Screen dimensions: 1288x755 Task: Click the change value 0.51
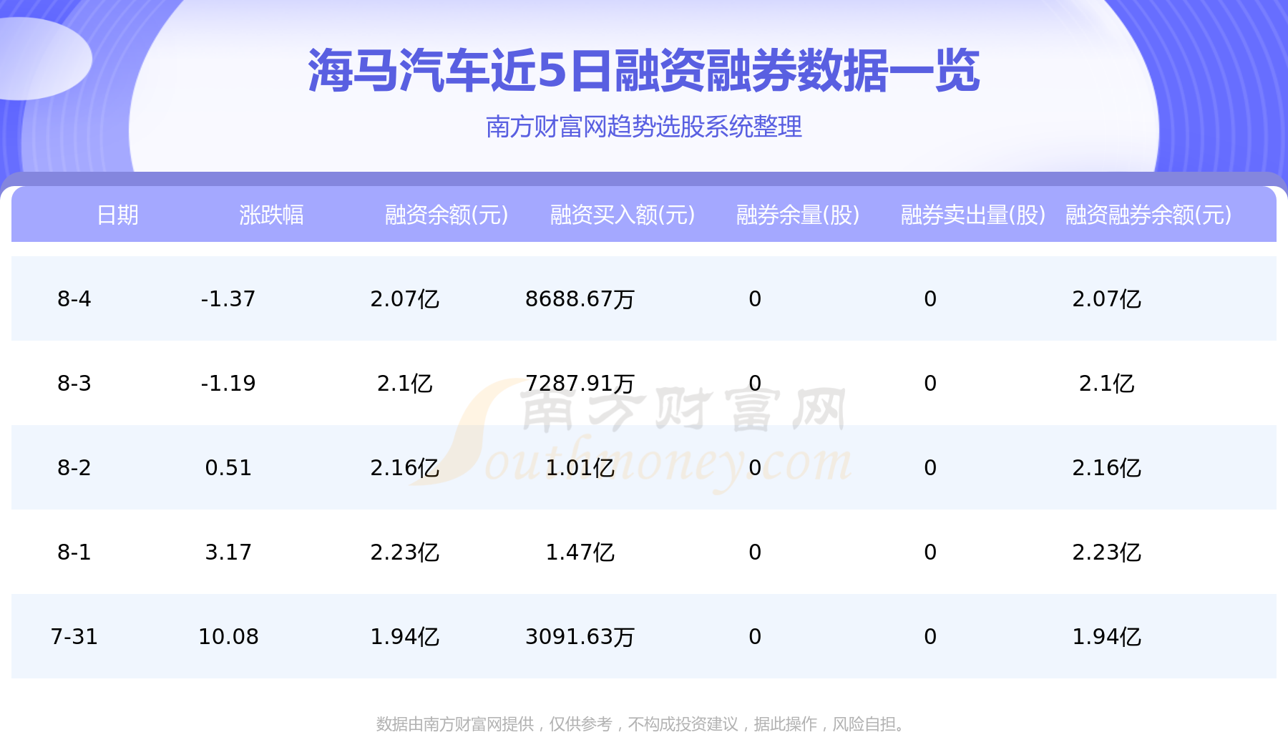[228, 467]
